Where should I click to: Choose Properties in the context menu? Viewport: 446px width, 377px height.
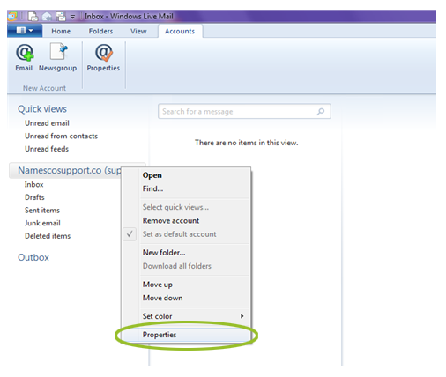pos(186,335)
